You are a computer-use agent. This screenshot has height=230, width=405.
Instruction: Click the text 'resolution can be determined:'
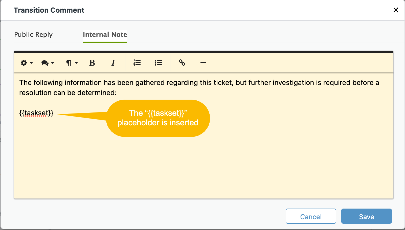[x=68, y=93]
